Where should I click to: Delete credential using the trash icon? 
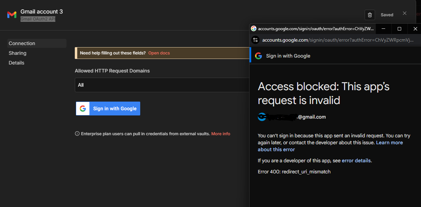(370, 15)
